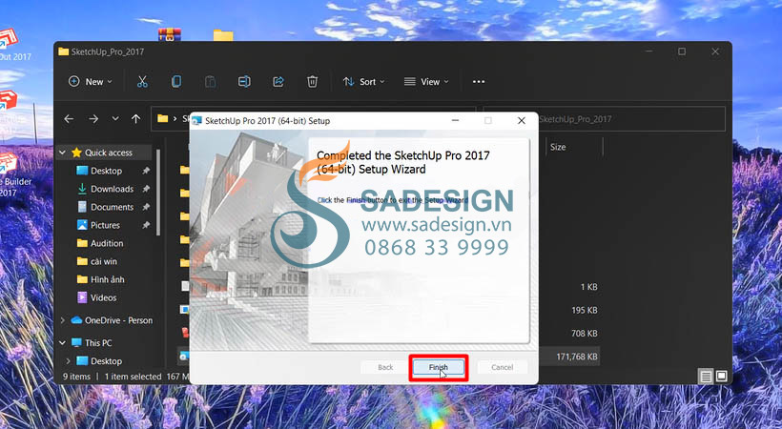Go up one folder level arrow

[x=135, y=119]
